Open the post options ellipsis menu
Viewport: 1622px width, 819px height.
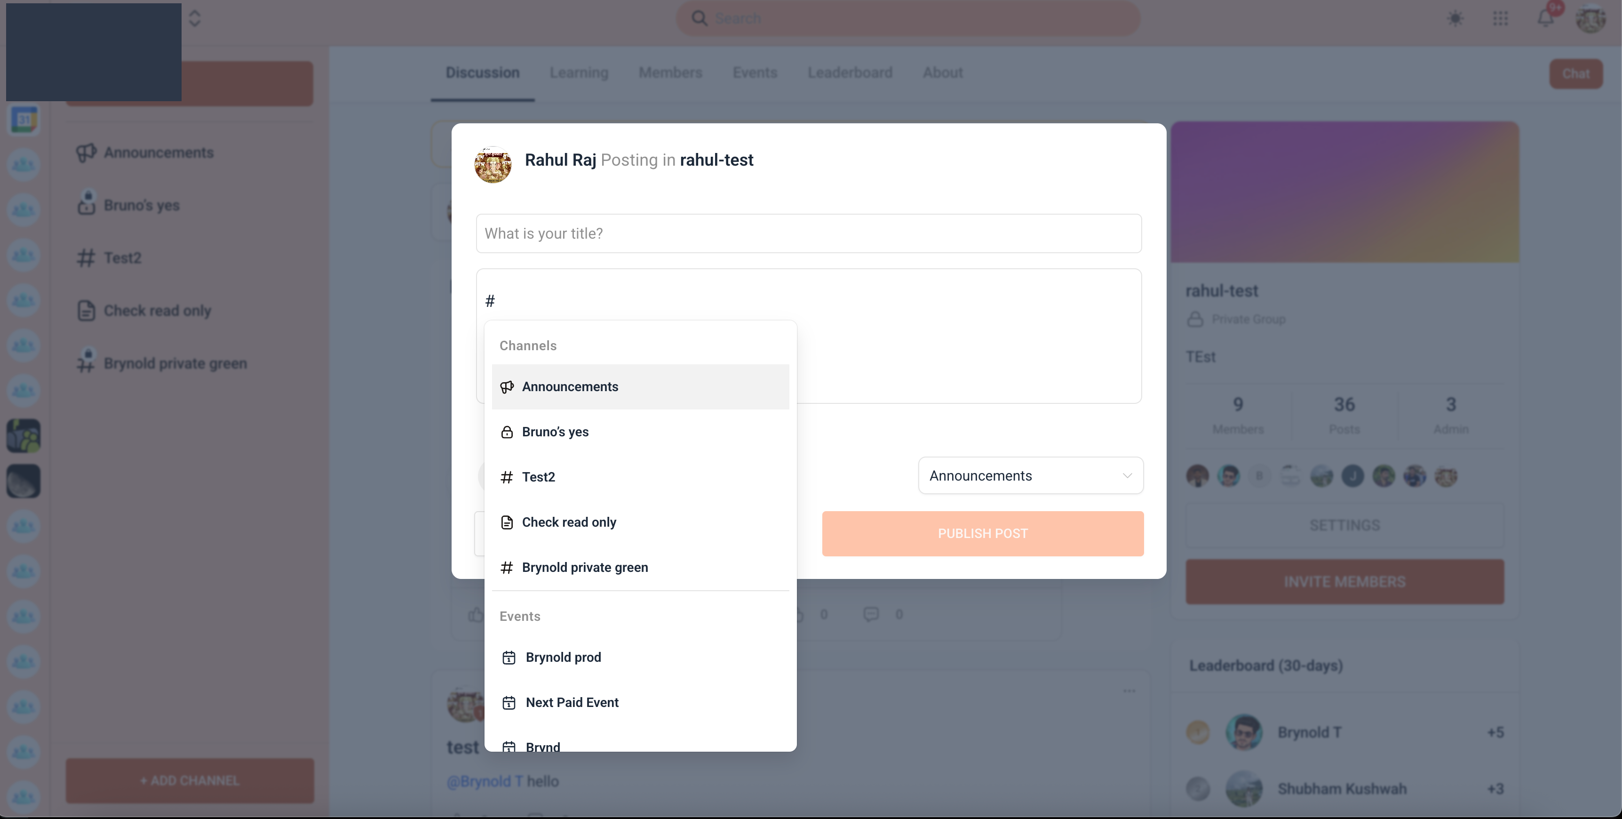pos(1129,691)
